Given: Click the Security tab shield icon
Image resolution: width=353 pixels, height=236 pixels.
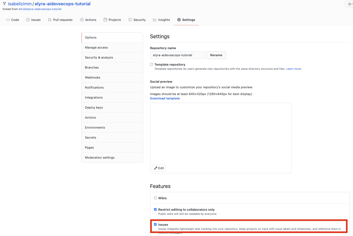Looking at the screenshot, I should (x=130, y=20).
